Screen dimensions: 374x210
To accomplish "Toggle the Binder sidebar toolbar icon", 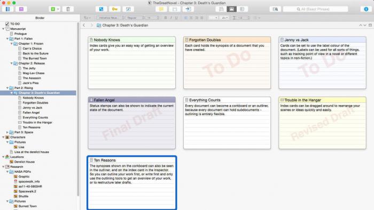I will [x=7, y=9].
